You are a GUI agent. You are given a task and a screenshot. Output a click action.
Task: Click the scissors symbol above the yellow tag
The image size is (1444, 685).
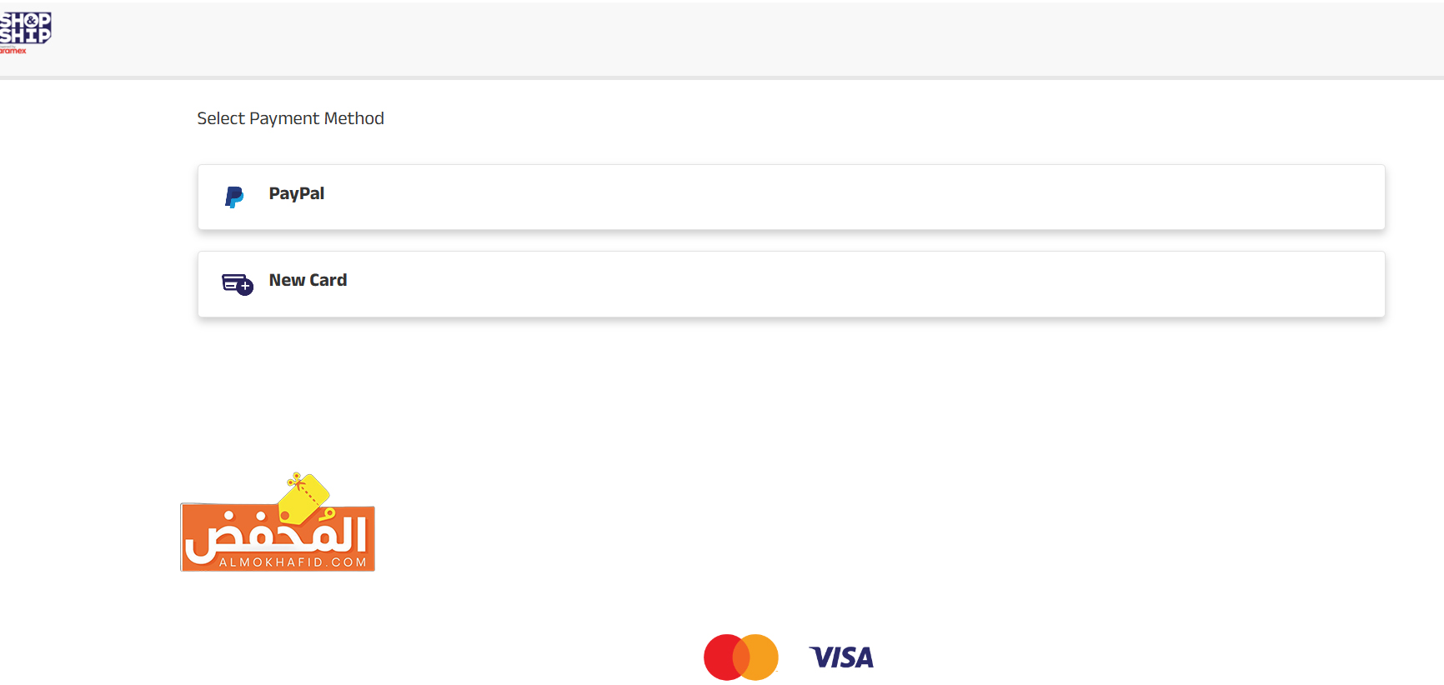coord(293,479)
